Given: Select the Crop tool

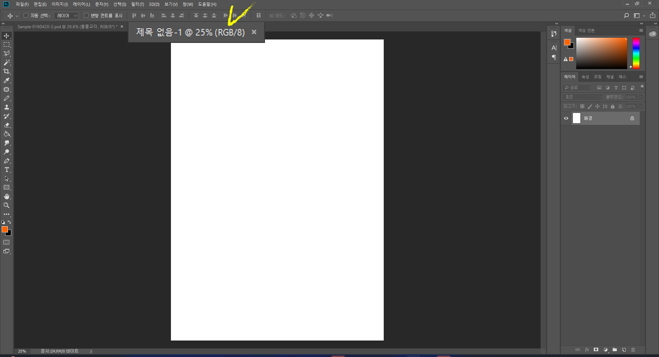Looking at the screenshot, I should pyautogui.click(x=7, y=71).
